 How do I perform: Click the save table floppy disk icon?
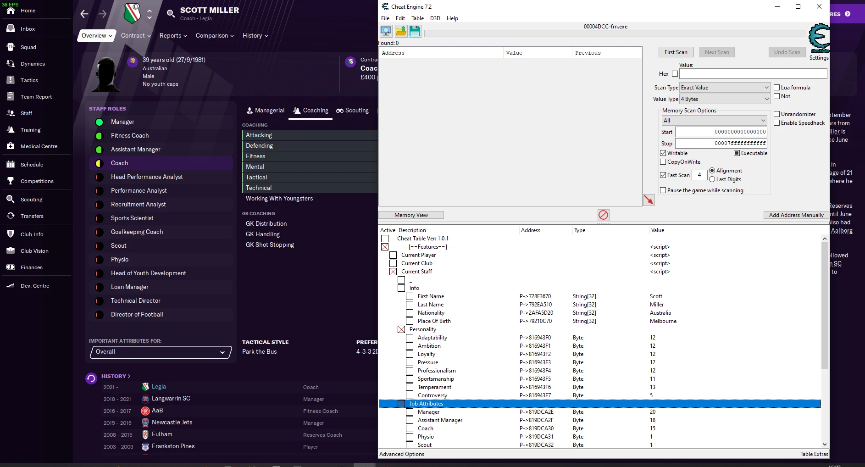(415, 31)
